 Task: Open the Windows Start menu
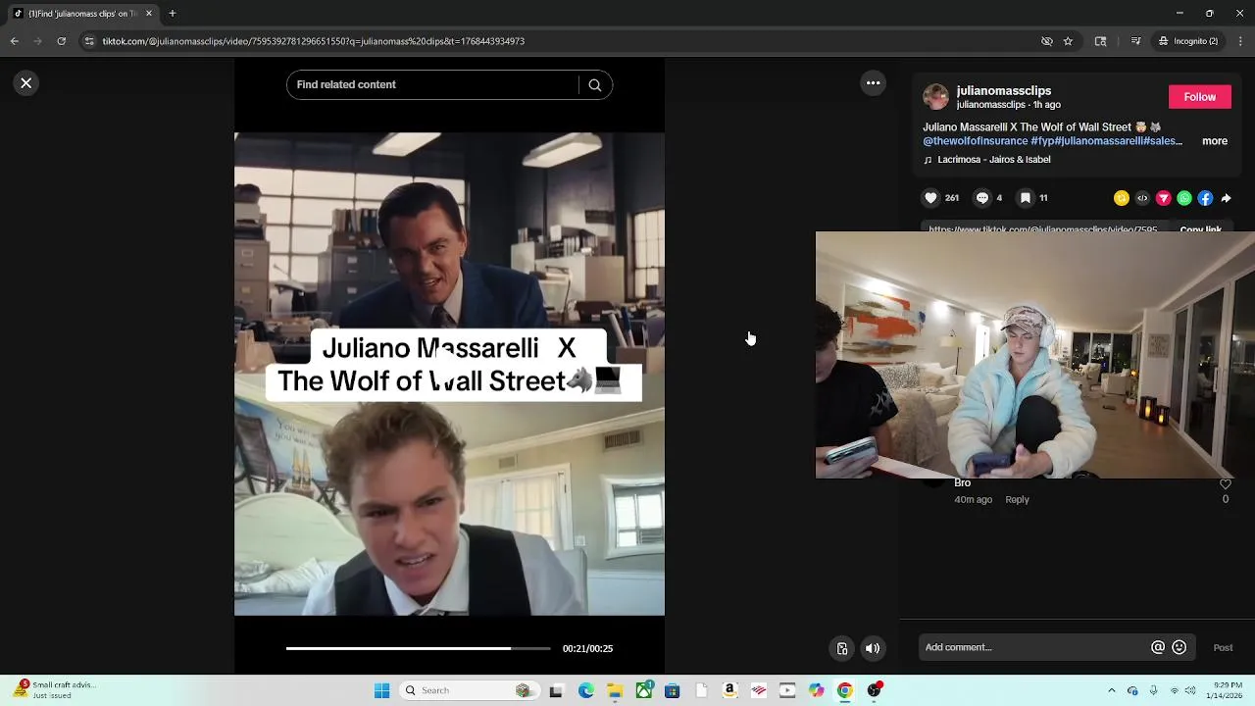(x=381, y=691)
